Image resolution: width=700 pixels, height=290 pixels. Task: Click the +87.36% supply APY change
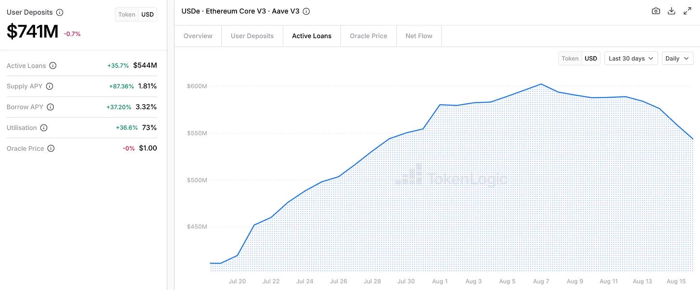[x=122, y=86]
